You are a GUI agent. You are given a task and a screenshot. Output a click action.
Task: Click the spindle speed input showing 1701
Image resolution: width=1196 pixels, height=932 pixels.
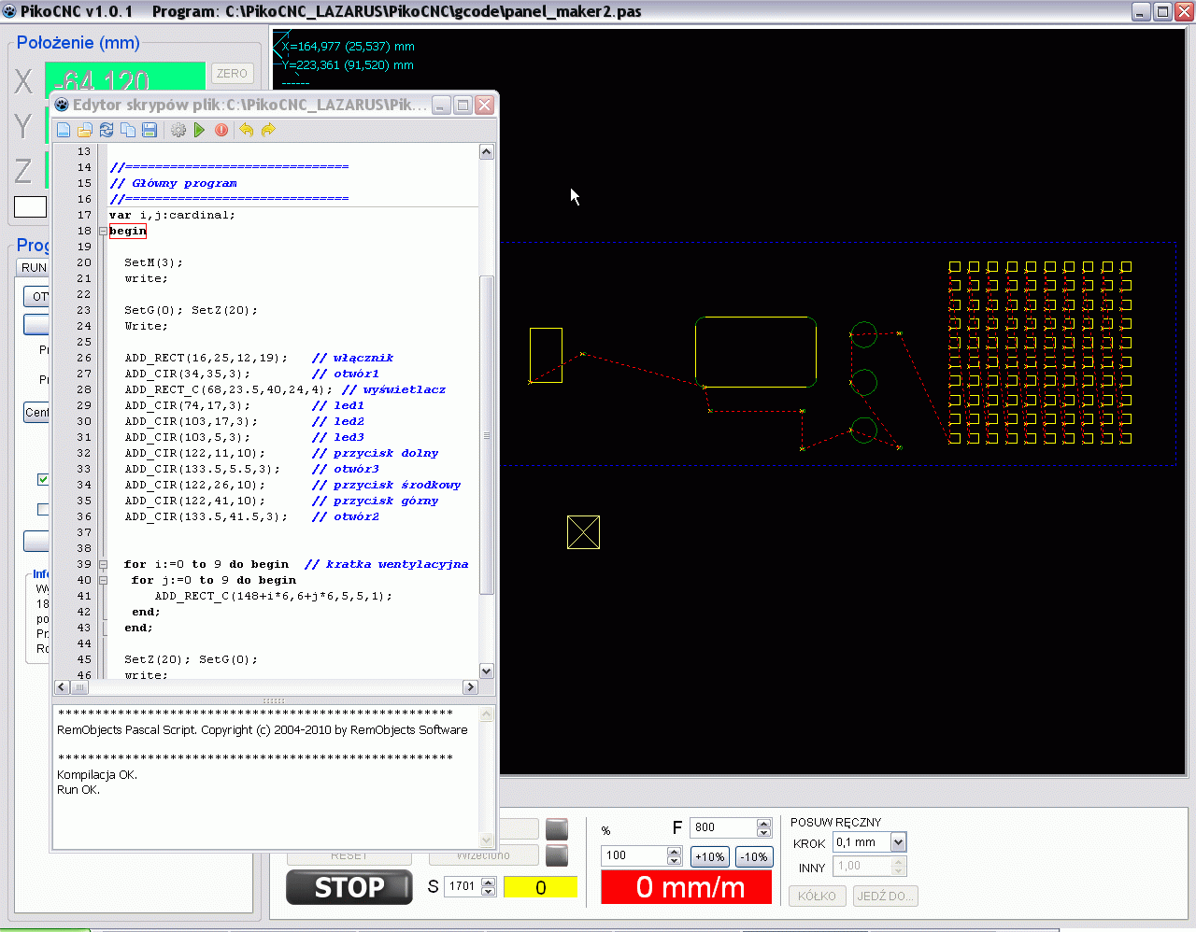click(463, 886)
